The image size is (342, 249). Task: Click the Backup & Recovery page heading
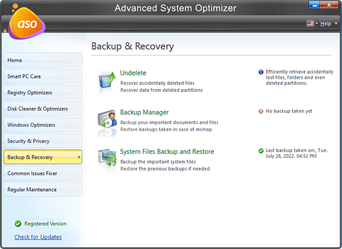[132, 46]
